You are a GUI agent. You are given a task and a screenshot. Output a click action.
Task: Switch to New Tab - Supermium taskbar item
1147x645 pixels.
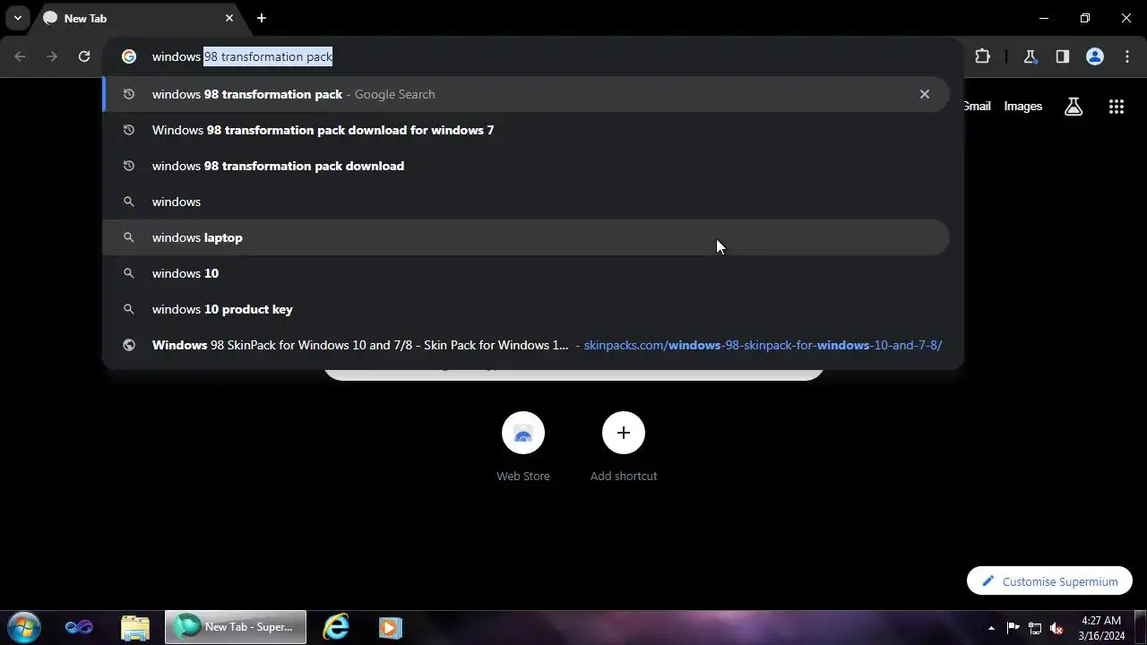(x=236, y=627)
